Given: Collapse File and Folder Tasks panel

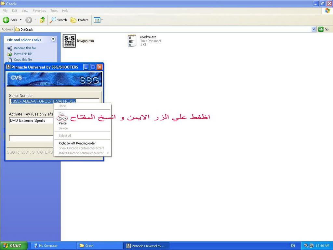Looking at the screenshot, I should pyautogui.click(x=53, y=39).
